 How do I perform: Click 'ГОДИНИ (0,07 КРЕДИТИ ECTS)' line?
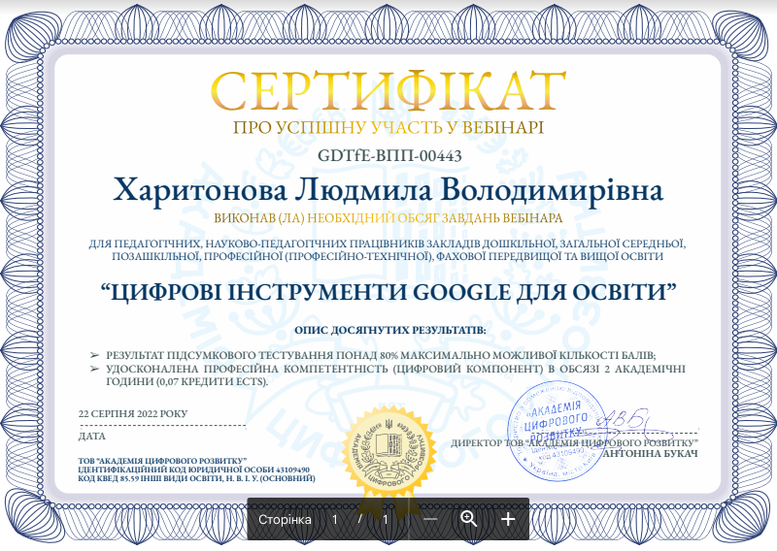(x=186, y=381)
